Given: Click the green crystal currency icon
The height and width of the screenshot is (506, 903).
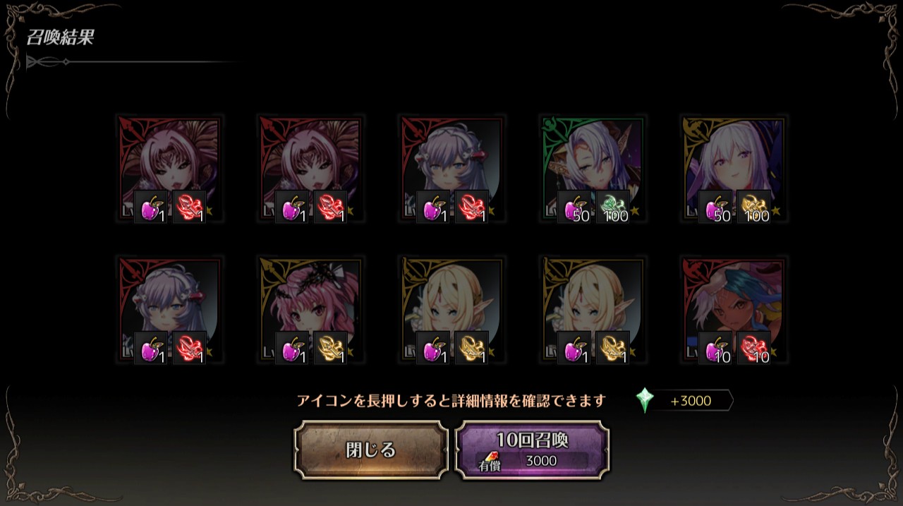Looking at the screenshot, I should pyautogui.click(x=645, y=400).
